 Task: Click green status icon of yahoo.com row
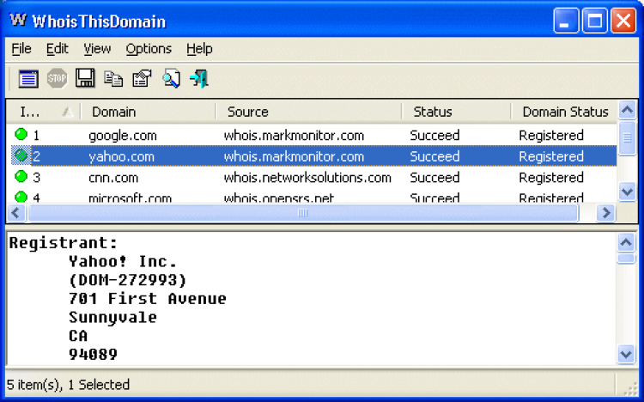[21, 155]
